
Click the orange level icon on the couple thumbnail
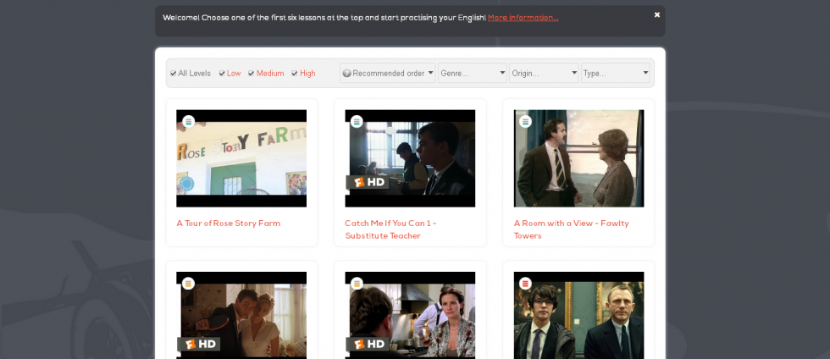[x=188, y=284]
